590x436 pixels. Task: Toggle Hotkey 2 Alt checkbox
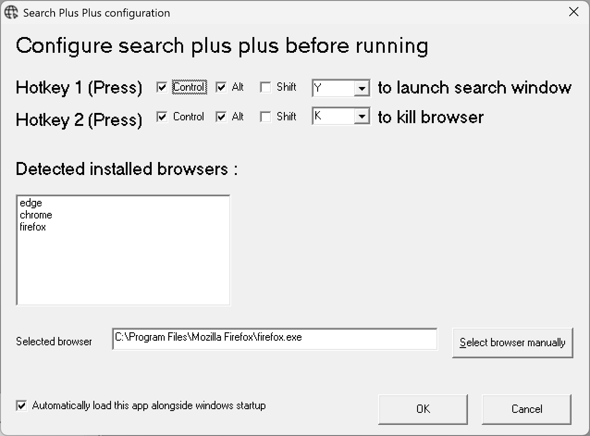221,117
